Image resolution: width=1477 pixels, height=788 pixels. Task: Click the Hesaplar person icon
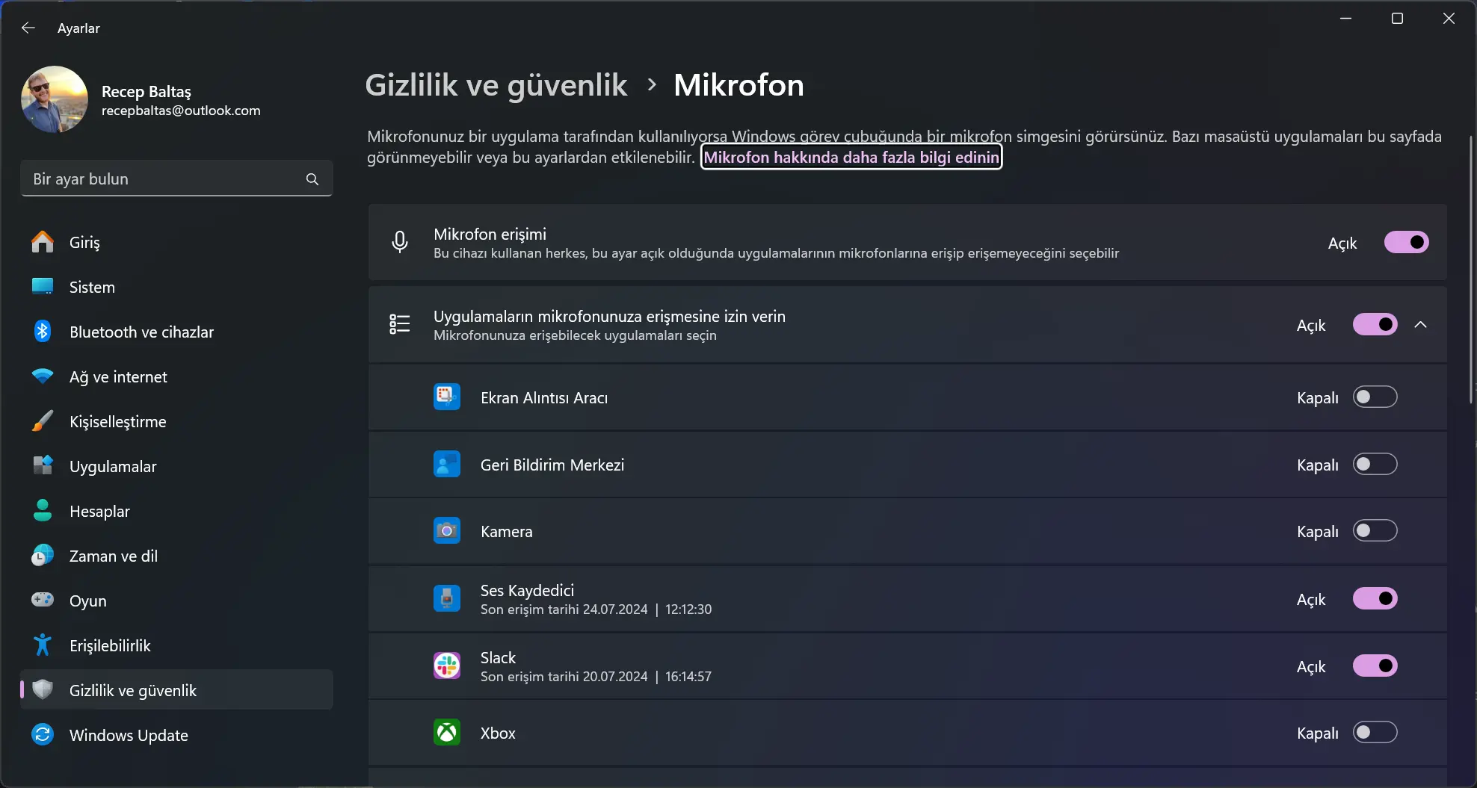(x=43, y=511)
